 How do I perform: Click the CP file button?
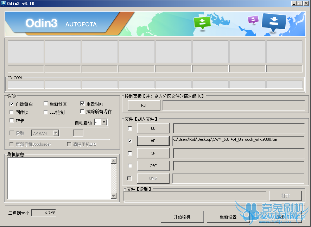point(153,153)
